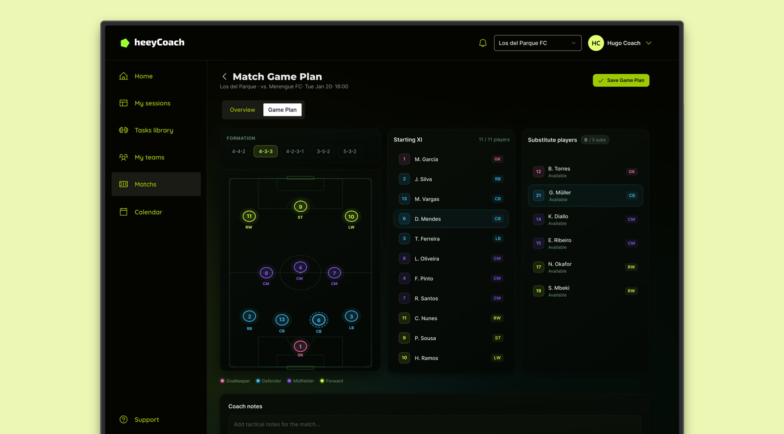Select R. Santos in Starting XI
The image size is (784, 434).
pos(451,298)
